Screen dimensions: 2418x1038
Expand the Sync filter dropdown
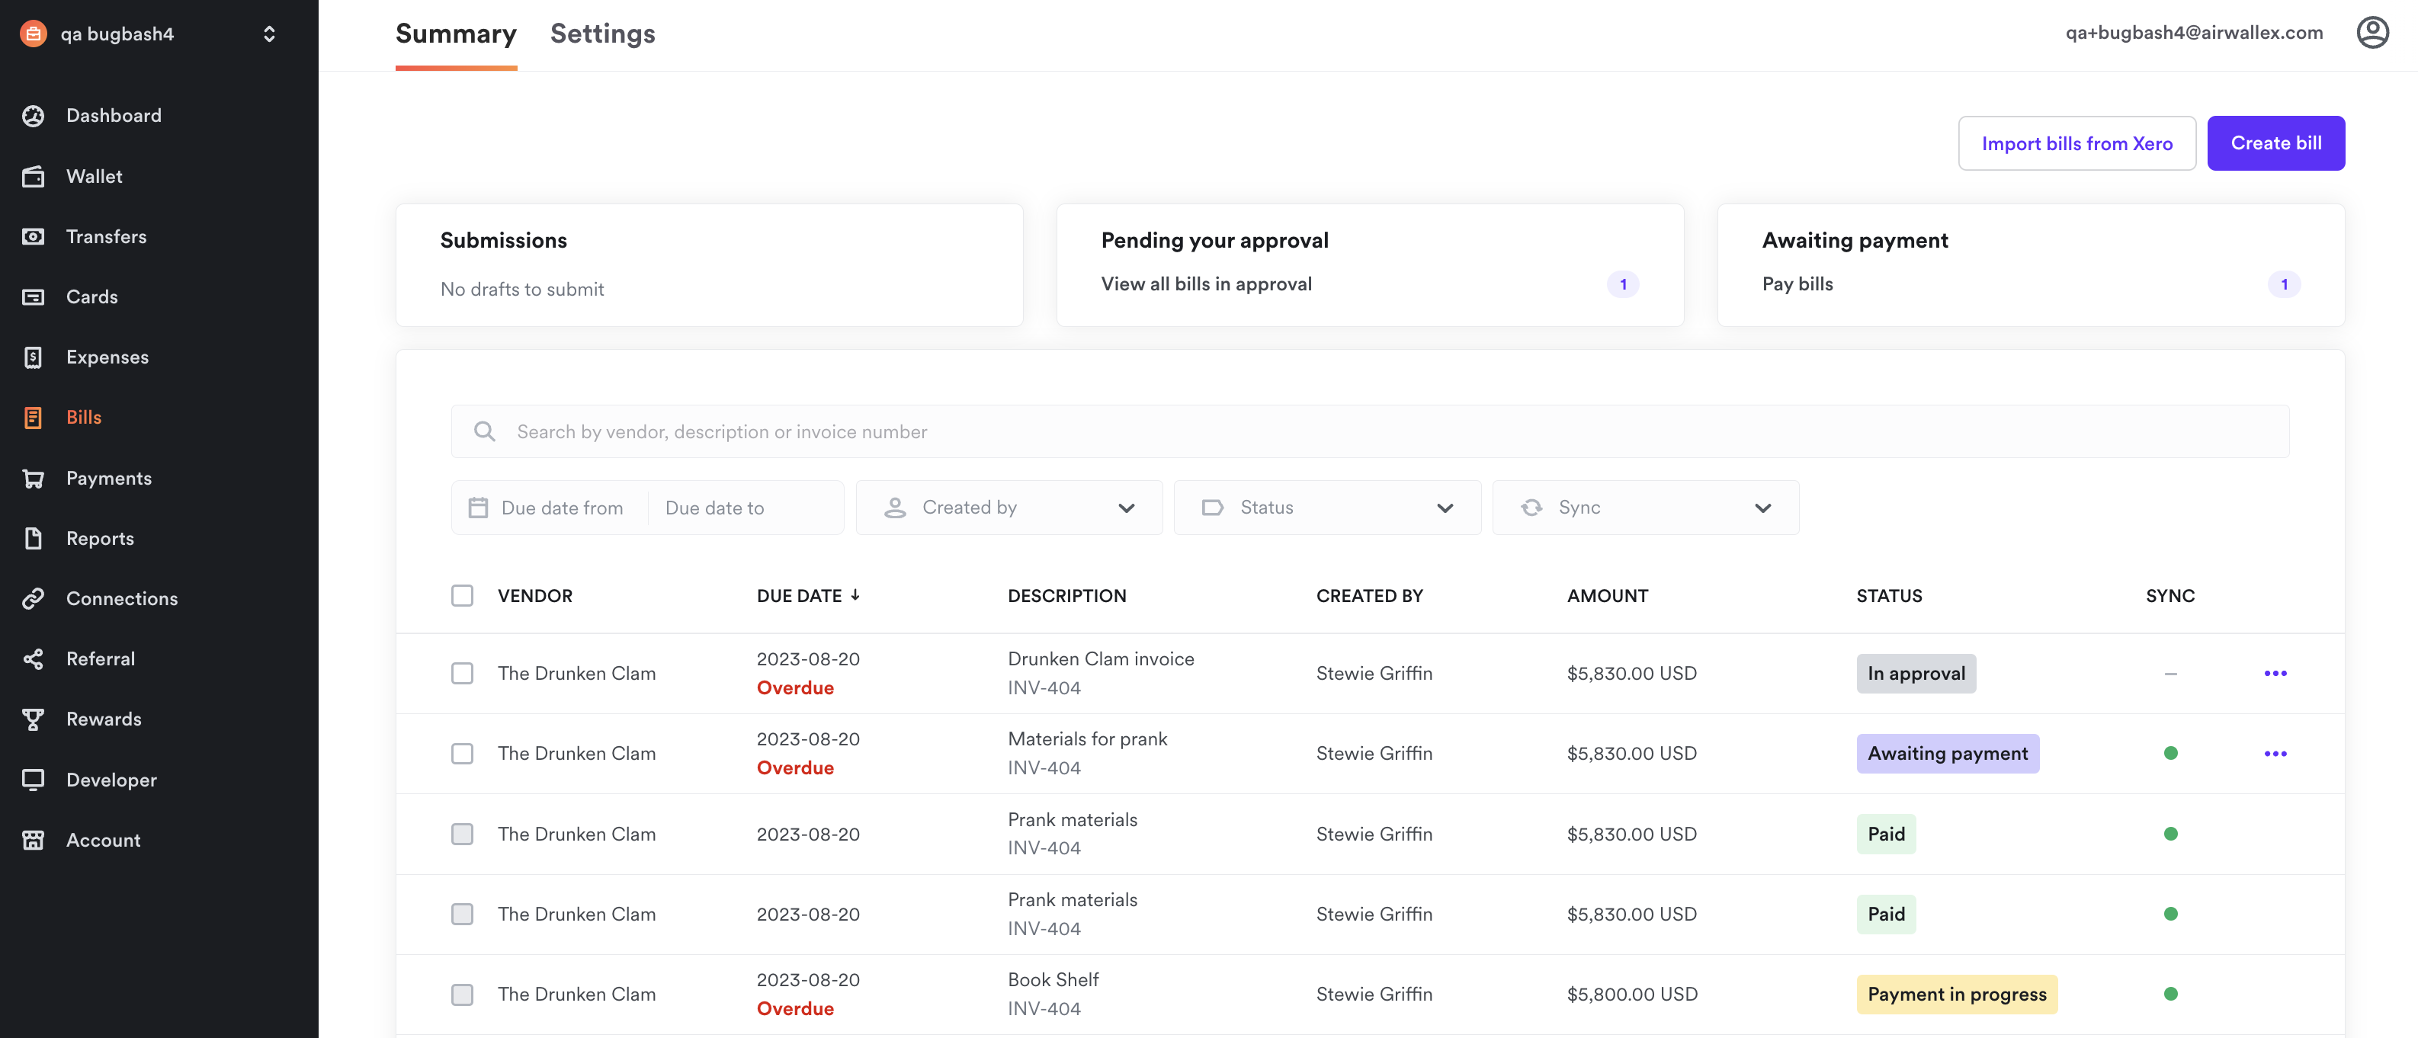tap(1644, 508)
